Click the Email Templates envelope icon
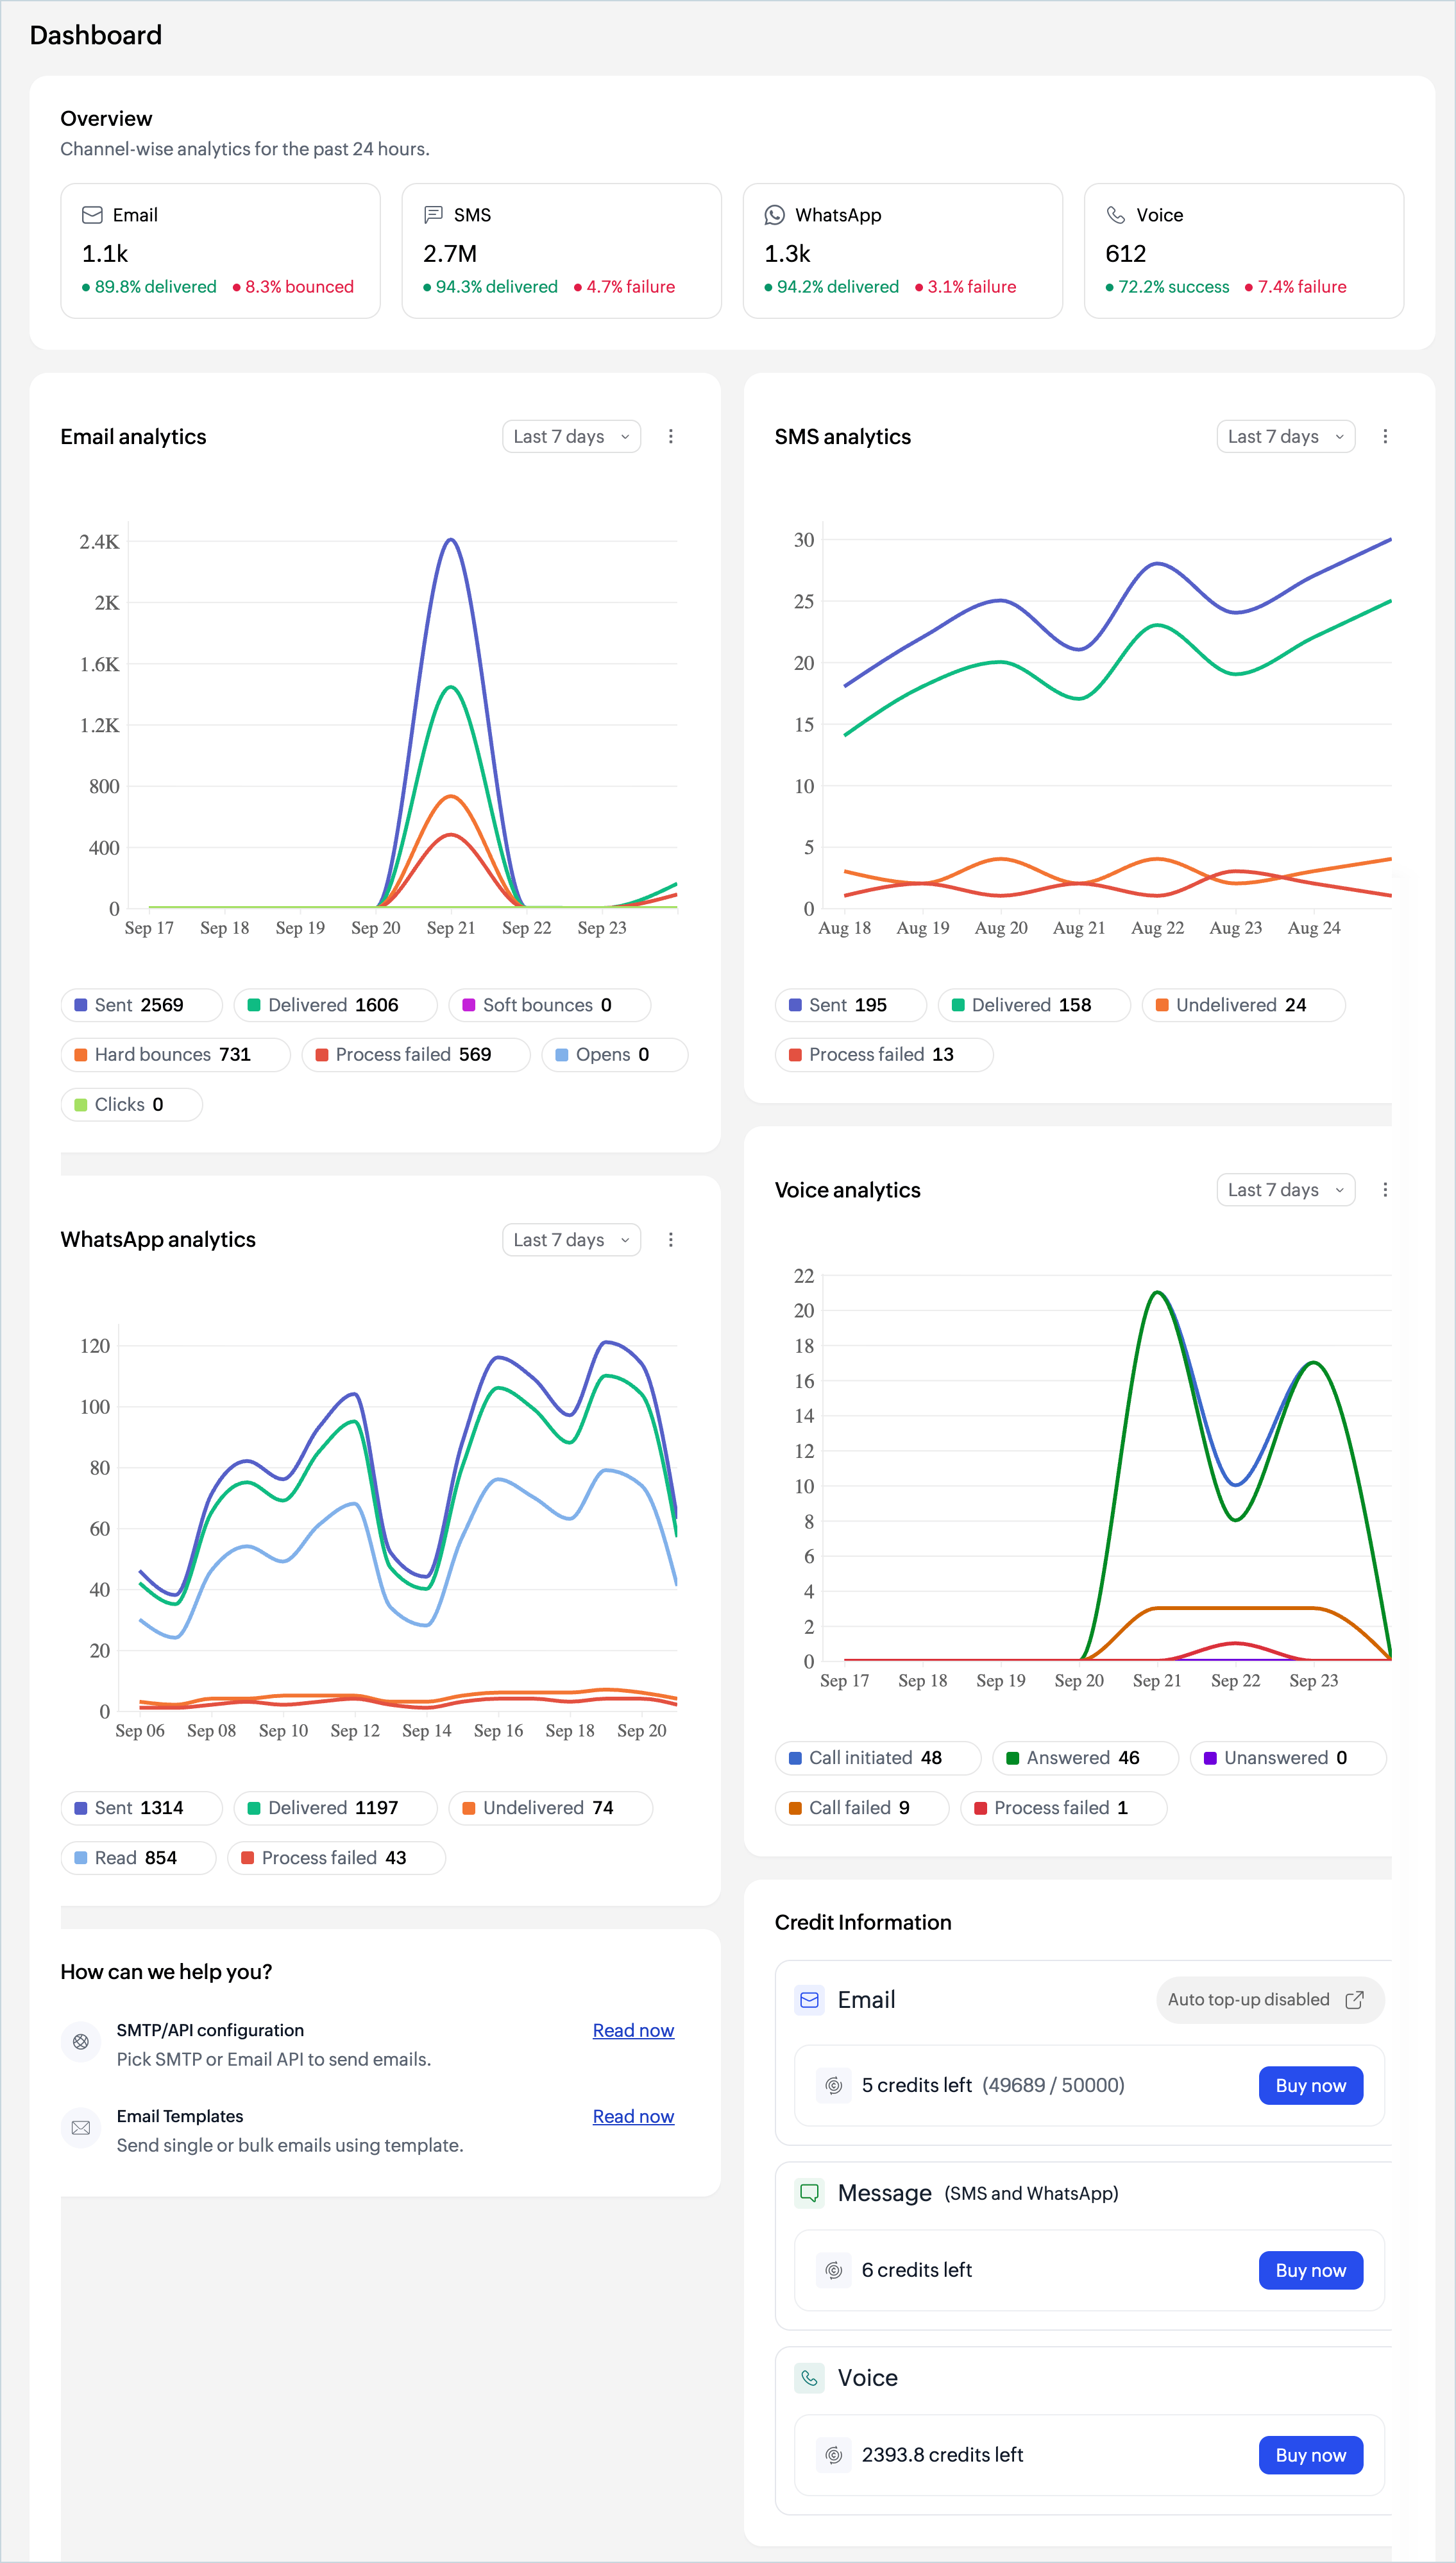1456x2563 pixels. 81,2128
